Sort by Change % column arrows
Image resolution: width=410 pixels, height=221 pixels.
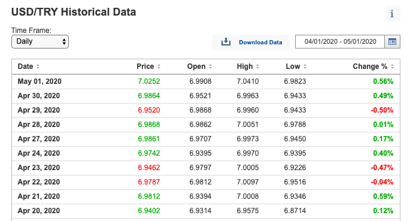click(392, 66)
